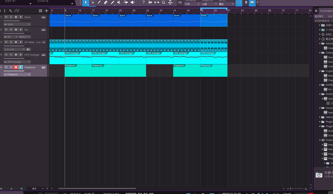The width and height of the screenshot is (333, 194).
Task: Select the Spire track name
Action: (27, 17)
